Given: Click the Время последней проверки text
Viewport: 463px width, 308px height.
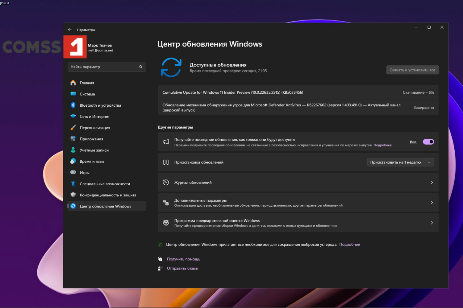Looking at the screenshot, I should coord(228,71).
